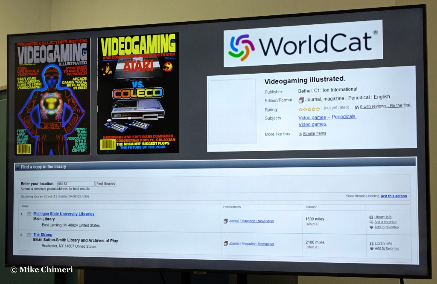
Task: Open the Video games -- Periodicals subject link
Action: (x=327, y=117)
